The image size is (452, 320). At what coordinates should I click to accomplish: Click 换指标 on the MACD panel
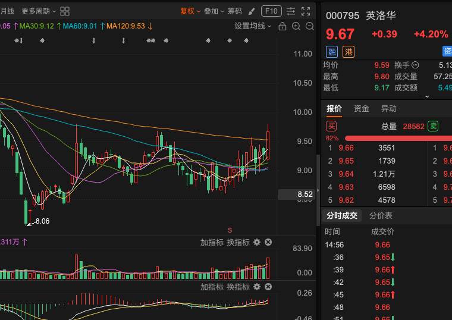(238, 287)
